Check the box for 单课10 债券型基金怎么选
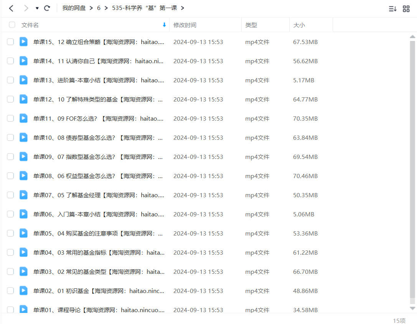 tap(10, 137)
